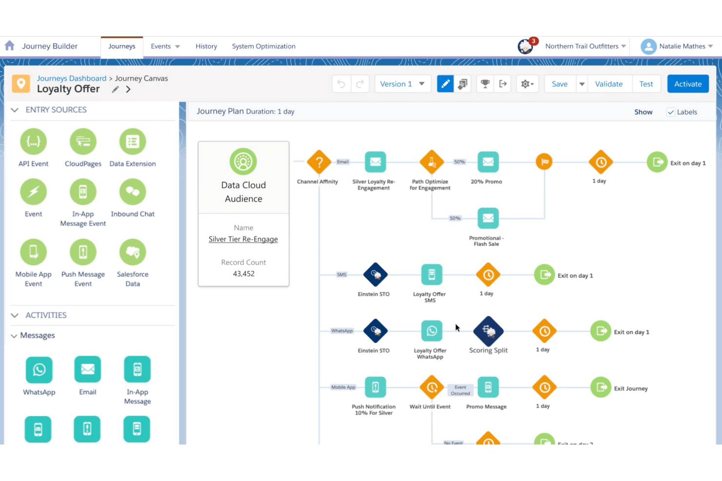Screen dimensions: 722x481
Task: Select the API Event entry source icon
Action: pos(33,141)
